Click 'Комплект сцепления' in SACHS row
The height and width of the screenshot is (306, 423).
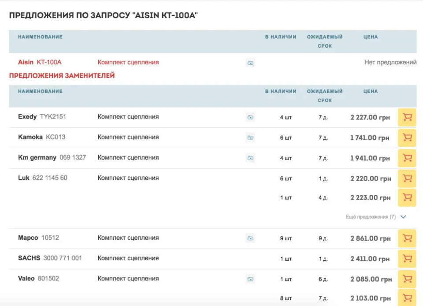pyautogui.click(x=128, y=258)
